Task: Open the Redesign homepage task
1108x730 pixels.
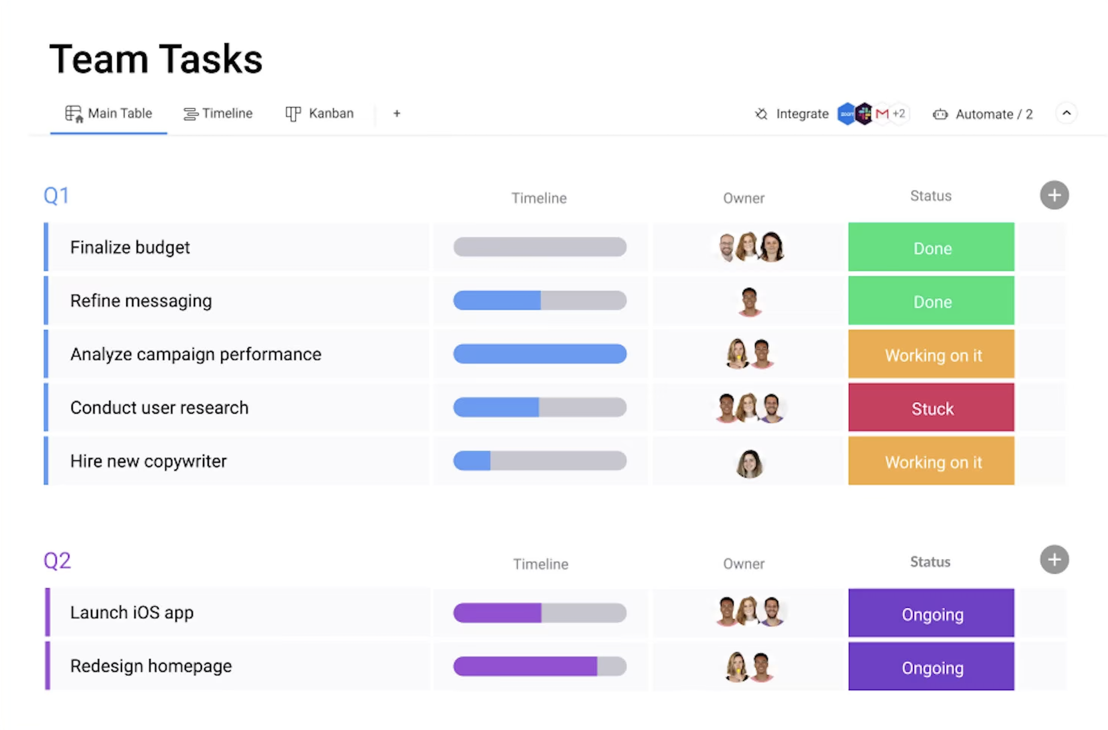Action: [x=151, y=666]
